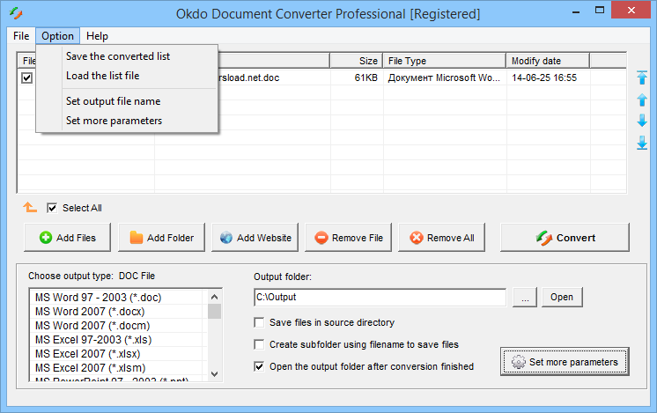The width and height of the screenshot is (657, 413).
Task: Click the Add Website button
Action: (255, 238)
